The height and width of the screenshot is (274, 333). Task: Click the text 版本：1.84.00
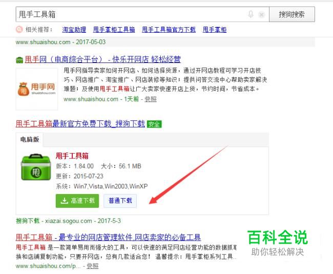click(75, 166)
